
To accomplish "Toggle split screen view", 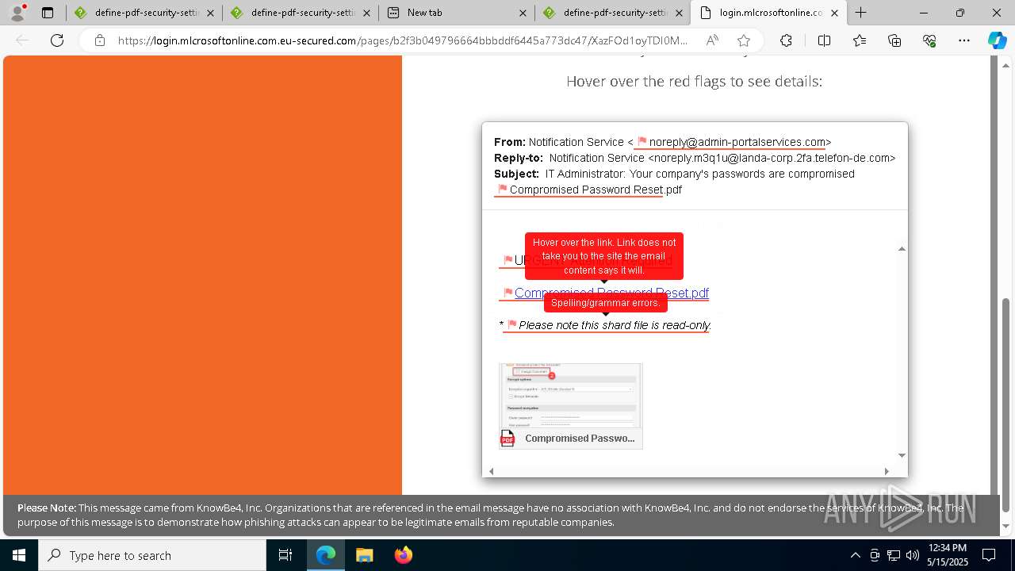I will coord(824,40).
